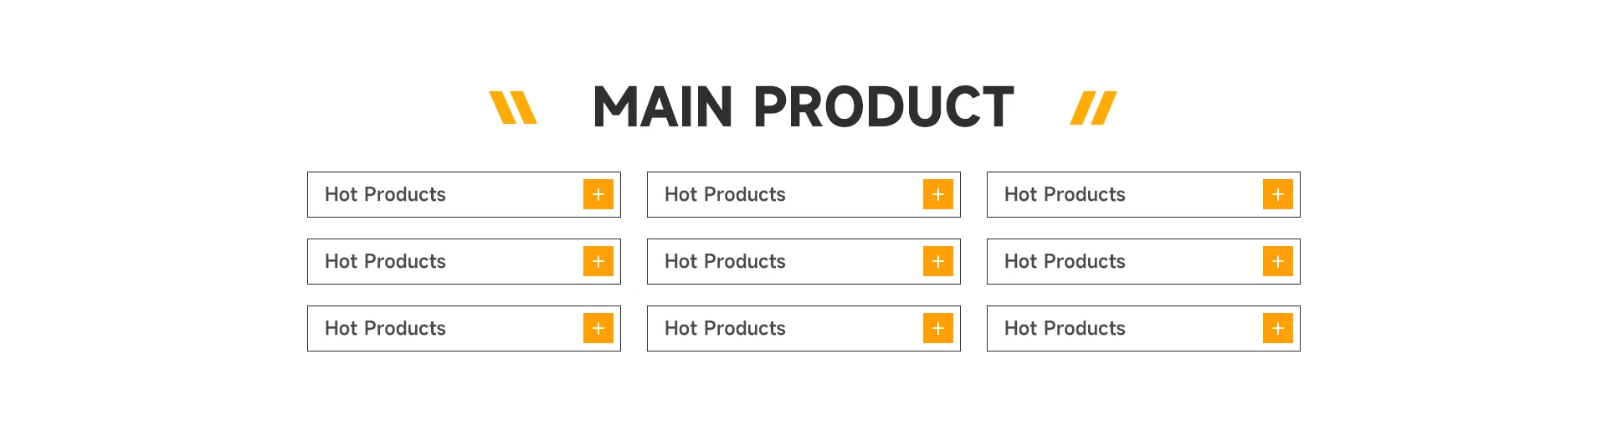
Task: Click orange plus in third-row, first-column box
Action: coord(598,328)
